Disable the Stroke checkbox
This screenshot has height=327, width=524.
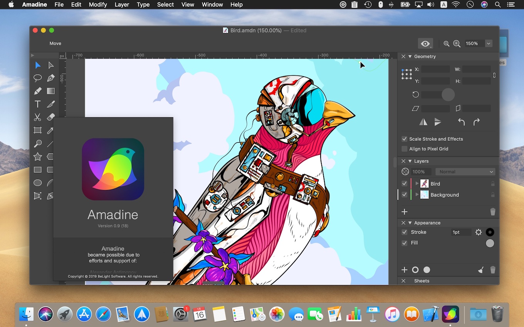(404, 232)
